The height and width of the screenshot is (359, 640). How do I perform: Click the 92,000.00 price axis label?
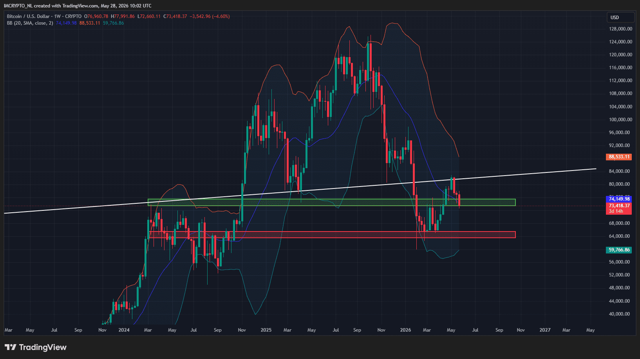[x=619, y=145]
